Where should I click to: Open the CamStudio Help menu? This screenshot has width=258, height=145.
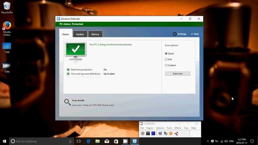[193, 128]
